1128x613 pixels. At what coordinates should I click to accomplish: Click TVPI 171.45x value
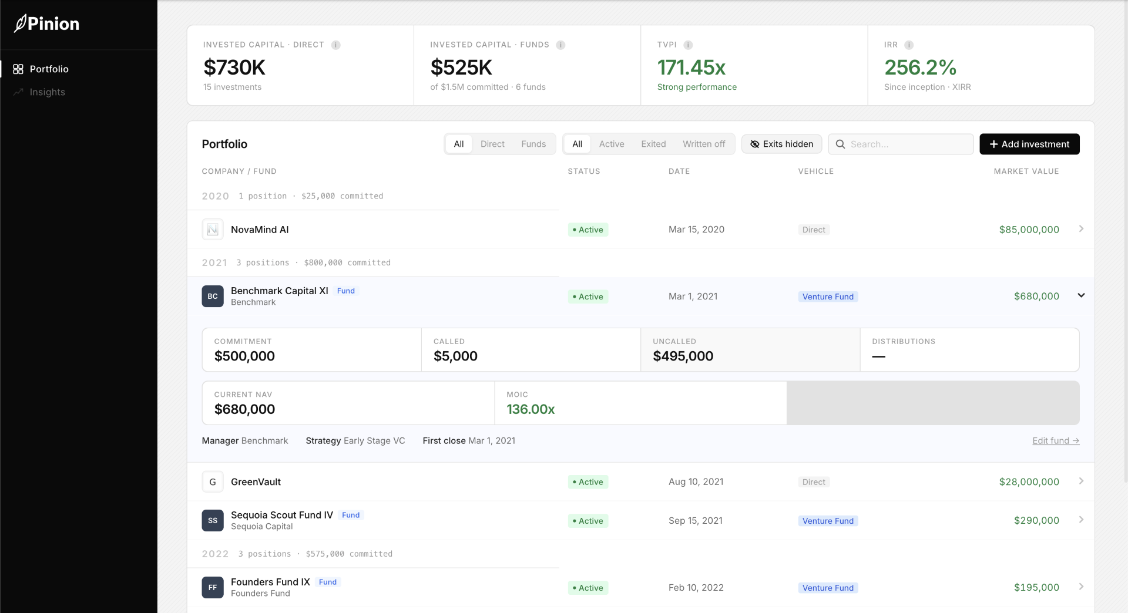(x=691, y=68)
